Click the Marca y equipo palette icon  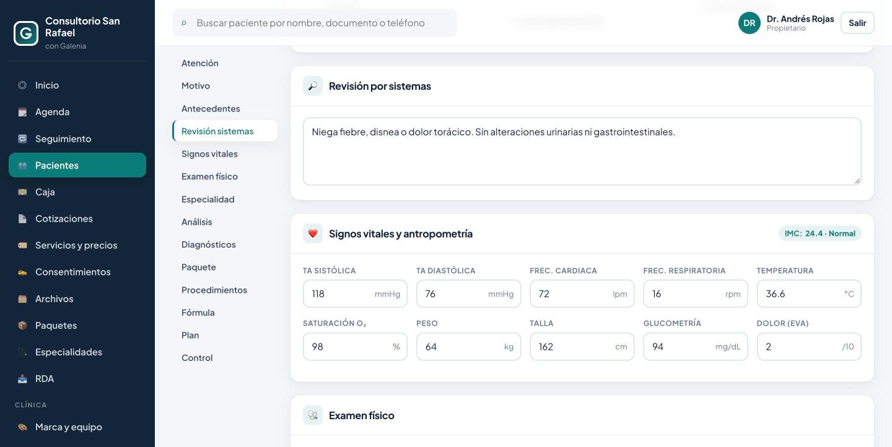coord(22,427)
